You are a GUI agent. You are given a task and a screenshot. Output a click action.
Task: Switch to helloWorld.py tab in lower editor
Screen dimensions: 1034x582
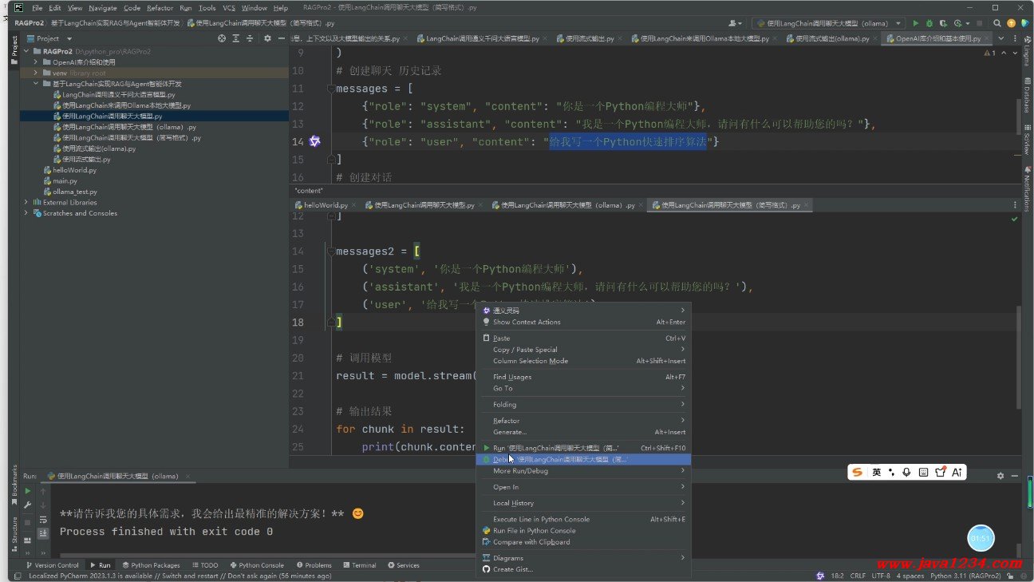pos(326,205)
